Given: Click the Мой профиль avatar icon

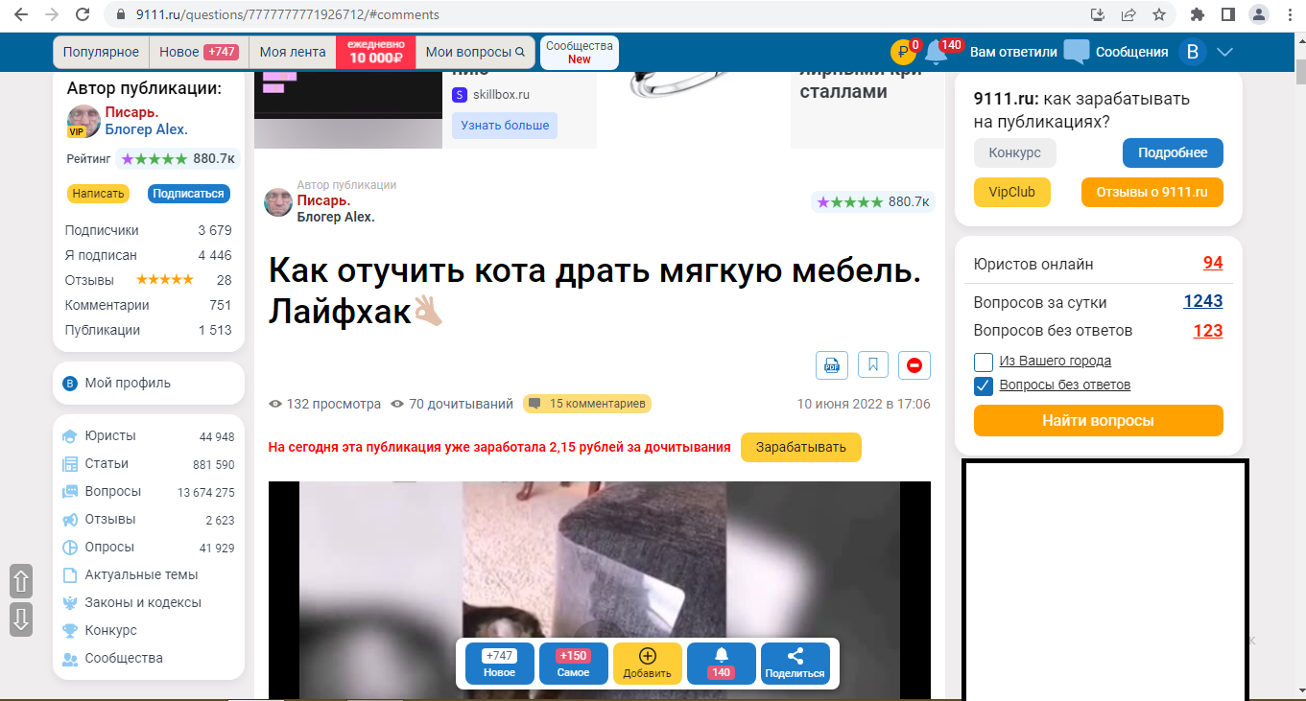Looking at the screenshot, I should pyautogui.click(x=69, y=384).
